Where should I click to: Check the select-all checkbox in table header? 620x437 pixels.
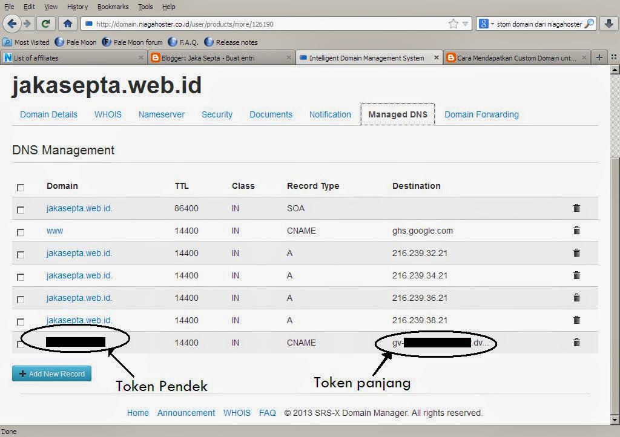(21, 188)
